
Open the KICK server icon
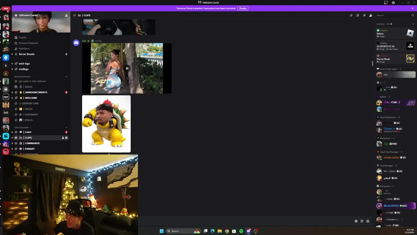pos(6,97)
